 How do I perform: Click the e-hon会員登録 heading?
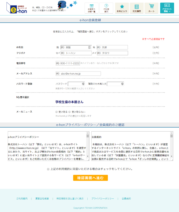(90, 20)
